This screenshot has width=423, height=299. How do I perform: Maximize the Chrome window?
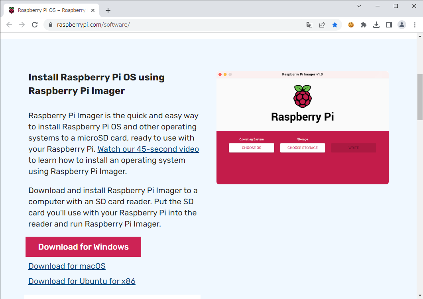396,6
